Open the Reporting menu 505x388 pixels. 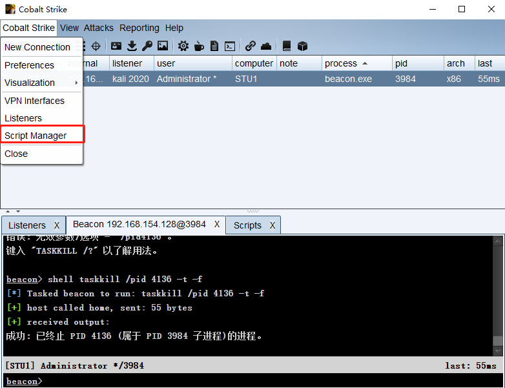(x=139, y=28)
